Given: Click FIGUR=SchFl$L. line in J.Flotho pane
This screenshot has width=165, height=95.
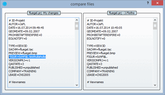Looking at the screenshot, I should coord(97,57).
